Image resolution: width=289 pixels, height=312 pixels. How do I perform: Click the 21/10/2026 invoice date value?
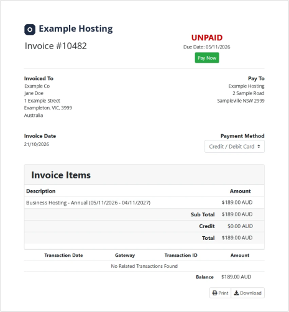tap(37, 144)
